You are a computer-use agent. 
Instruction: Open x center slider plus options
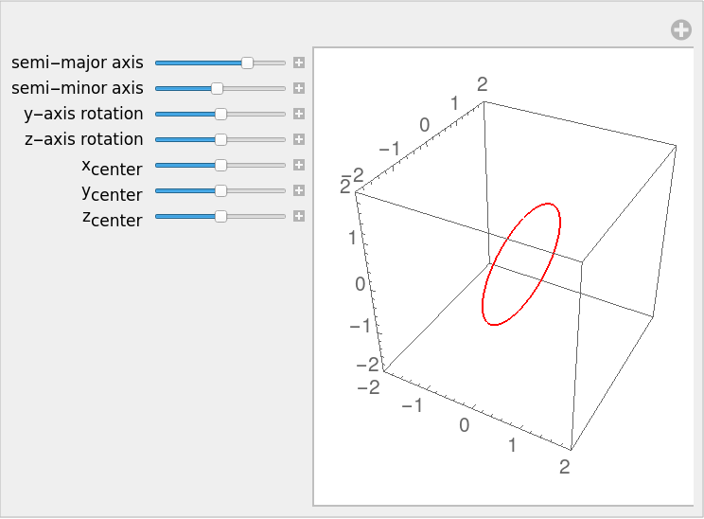pyautogui.click(x=298, y=165)
